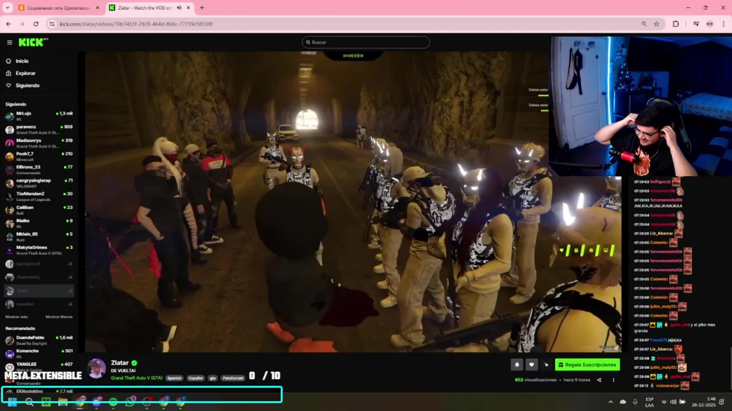
Task: Open the Grand Theft Auto V (GTA) category link
Action: (x=137, y=378)
